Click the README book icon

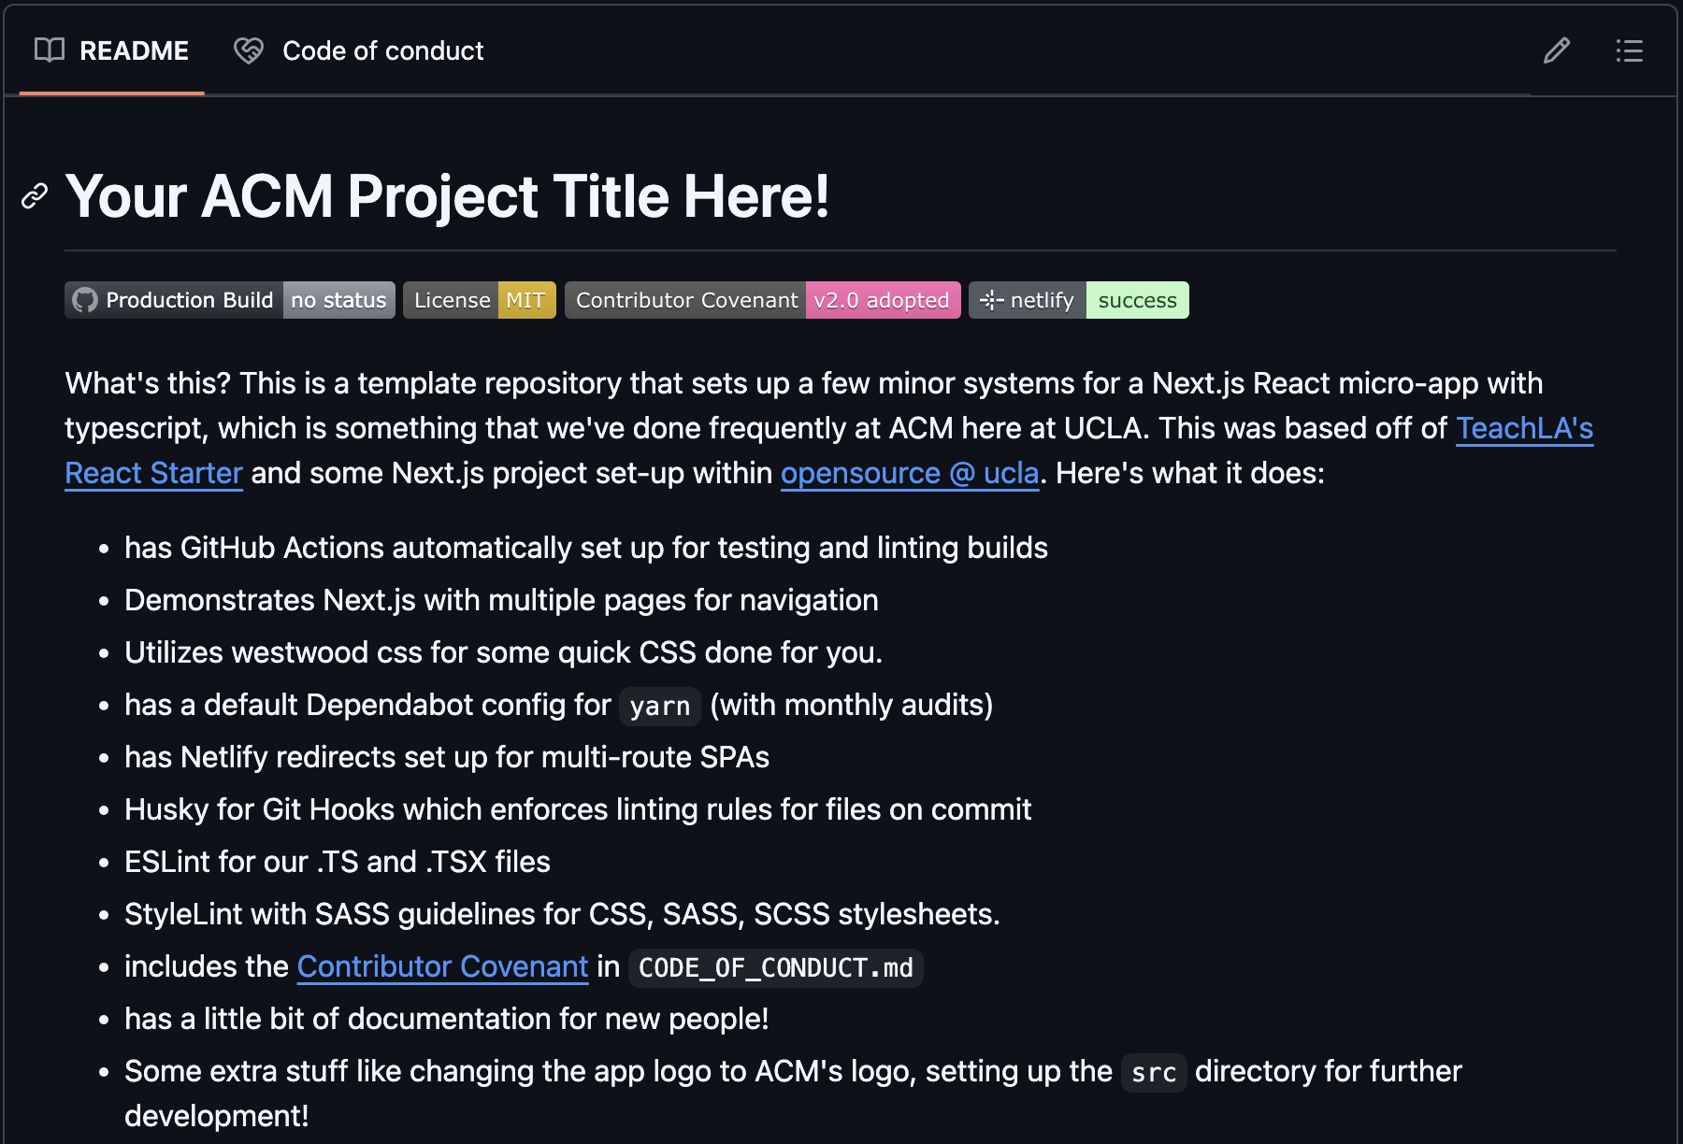click(x=50, y=50)
